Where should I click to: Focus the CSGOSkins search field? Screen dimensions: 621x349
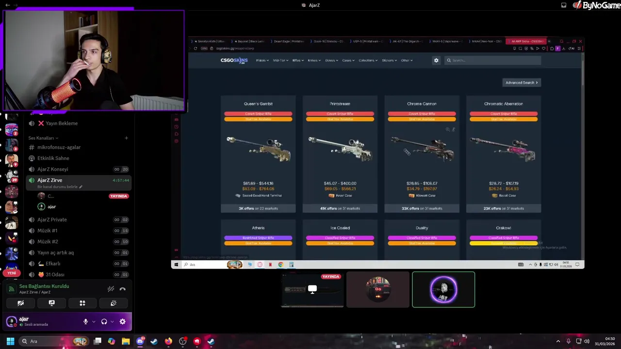pyautogui.click(x=493, y=61)
